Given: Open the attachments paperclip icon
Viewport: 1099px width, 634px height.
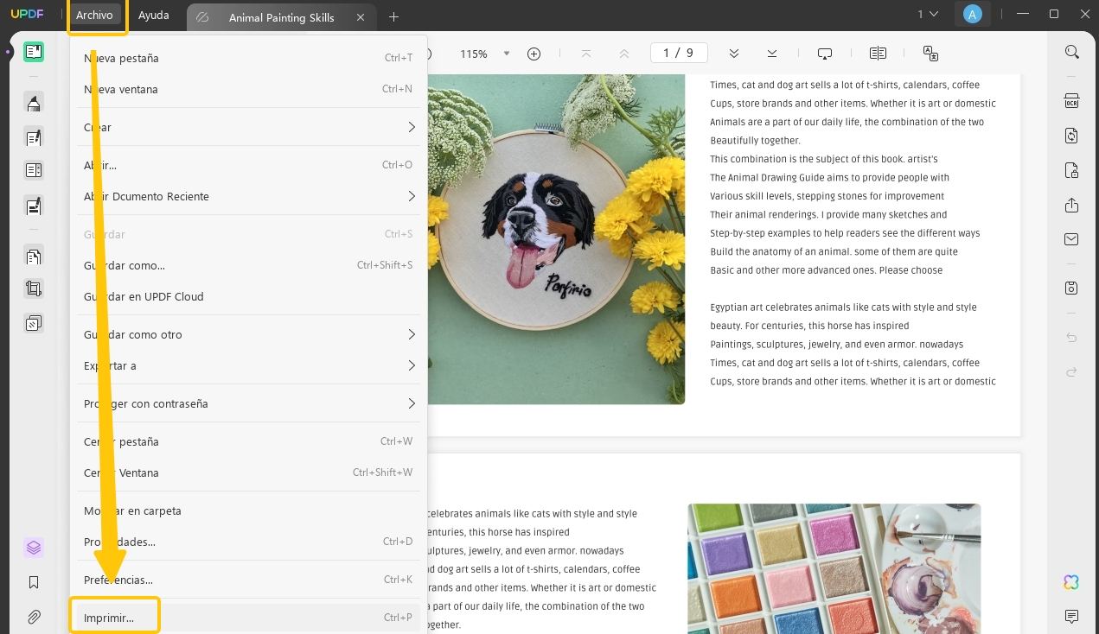Looking at the screenshot, I should pos(34,617).
